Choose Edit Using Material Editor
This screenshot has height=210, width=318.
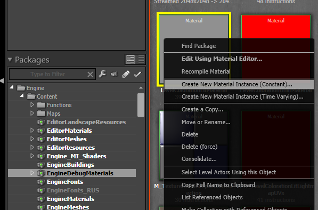[239, 59]
